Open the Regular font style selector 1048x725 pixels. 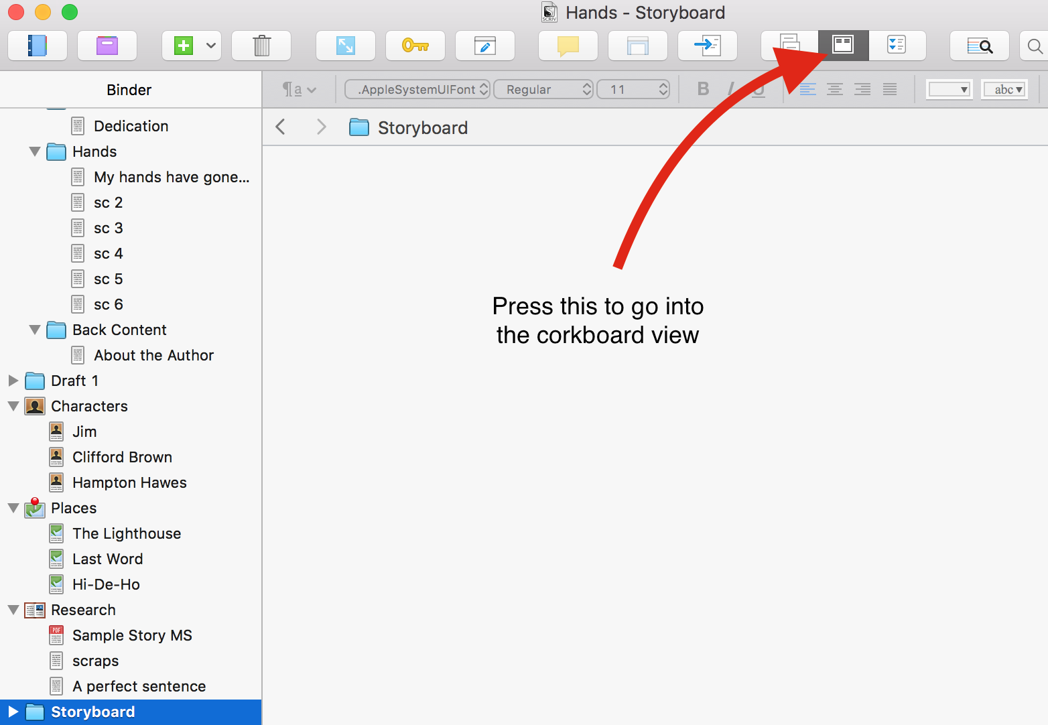point(543,89)
